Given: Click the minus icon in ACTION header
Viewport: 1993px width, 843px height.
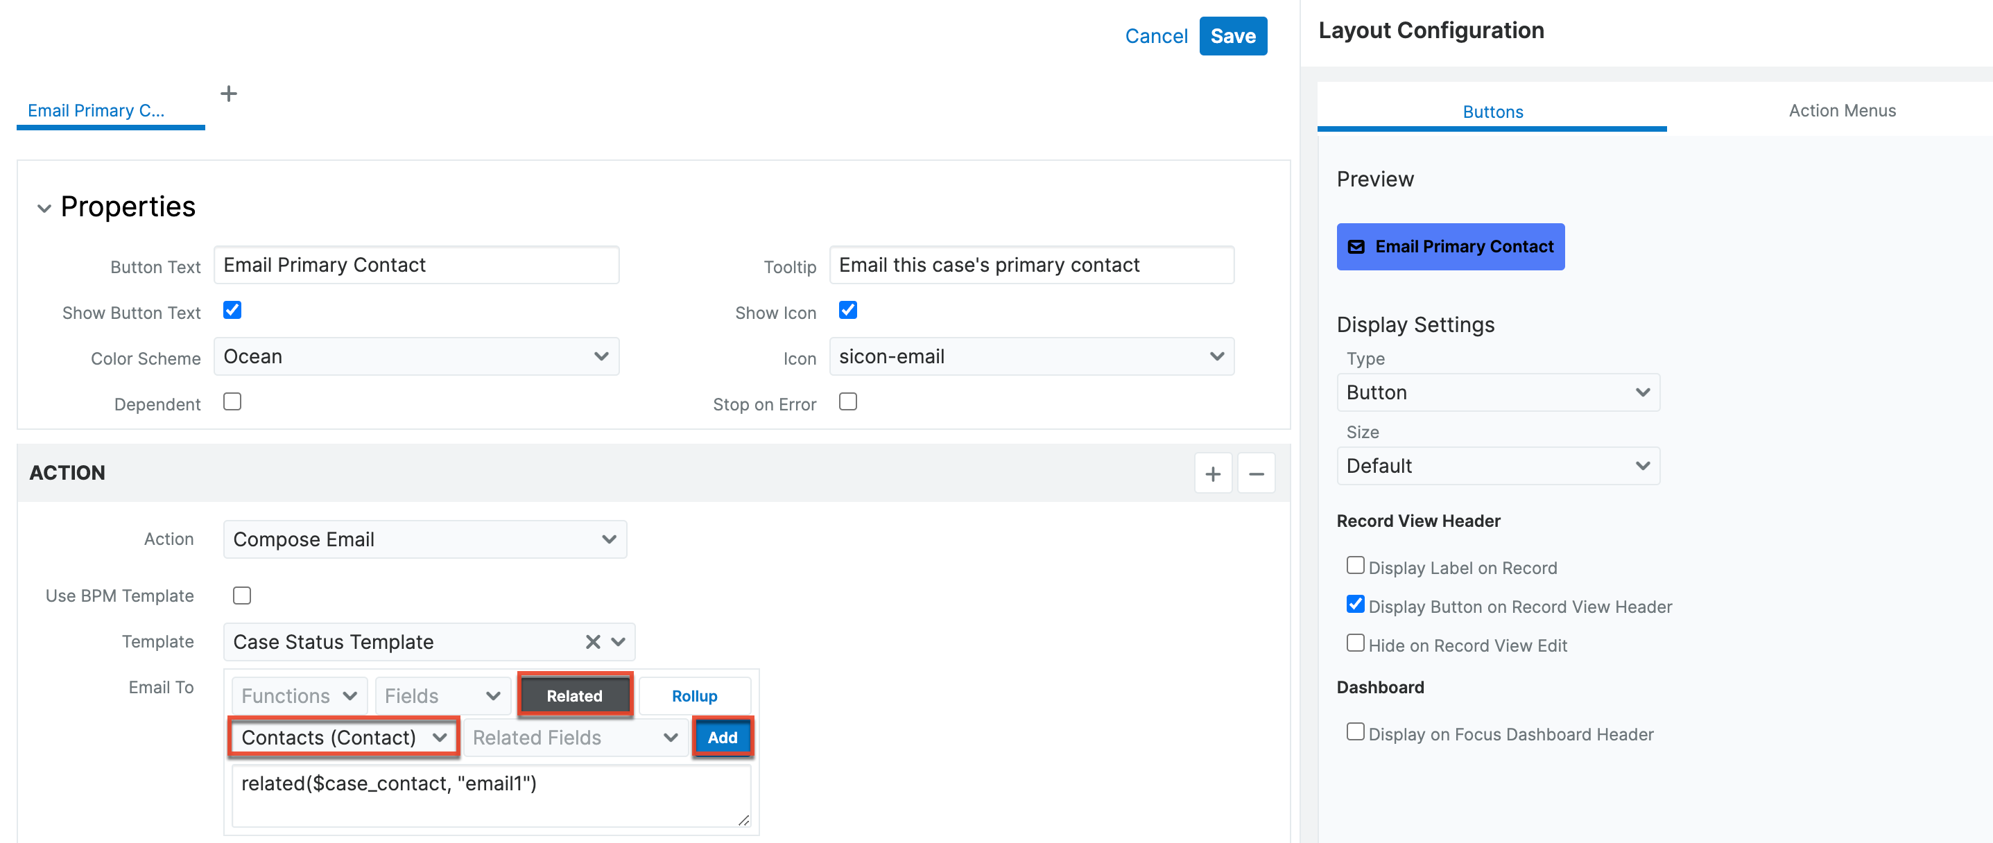Looking at the screenshot, I should (x=1256, y=473).
